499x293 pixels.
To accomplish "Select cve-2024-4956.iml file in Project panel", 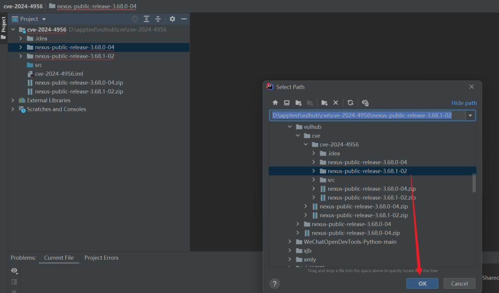I will 59,73.
